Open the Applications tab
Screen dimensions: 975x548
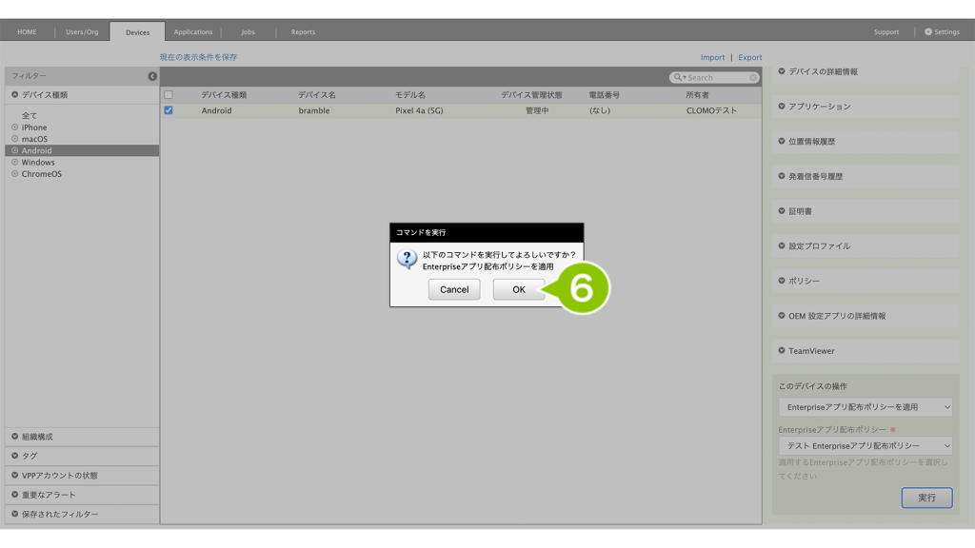(192, 31)
